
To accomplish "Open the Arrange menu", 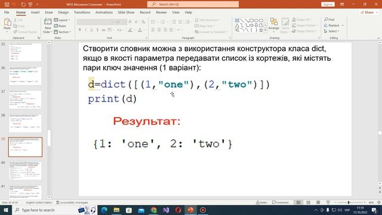I will (274, 25).
